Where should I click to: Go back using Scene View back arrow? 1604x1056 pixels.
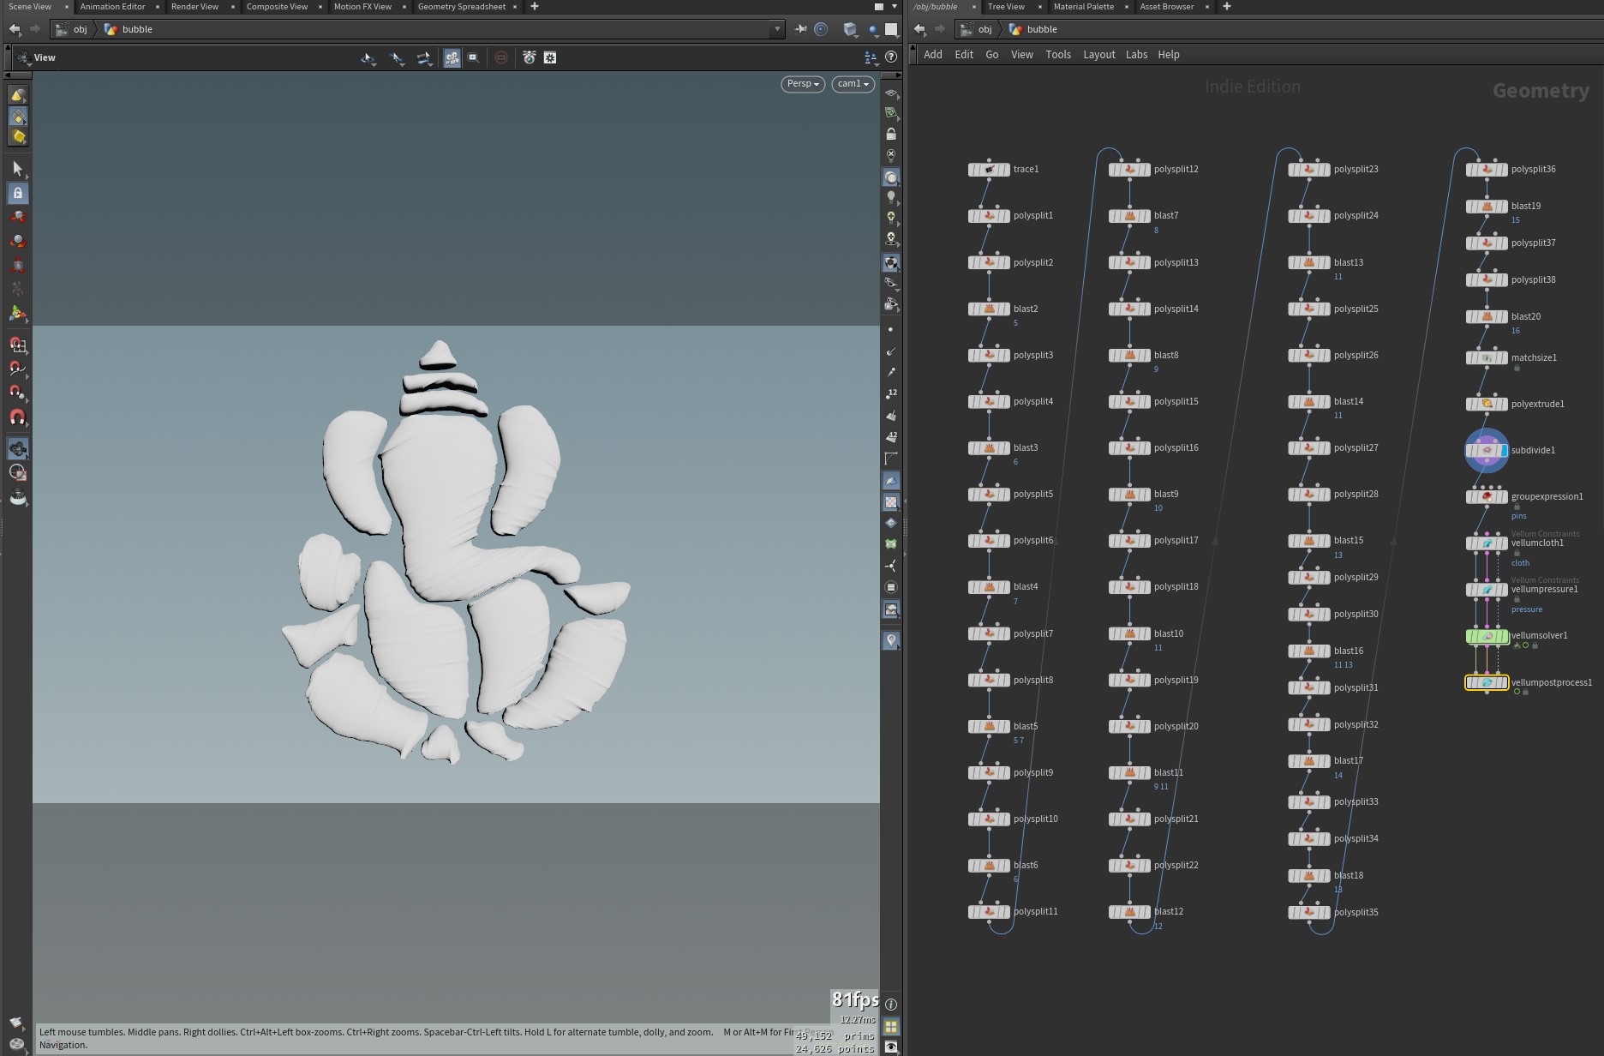tap(15, 29)
